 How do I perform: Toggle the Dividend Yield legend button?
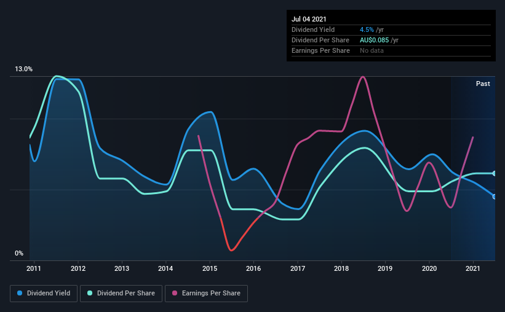pos(44,294)
